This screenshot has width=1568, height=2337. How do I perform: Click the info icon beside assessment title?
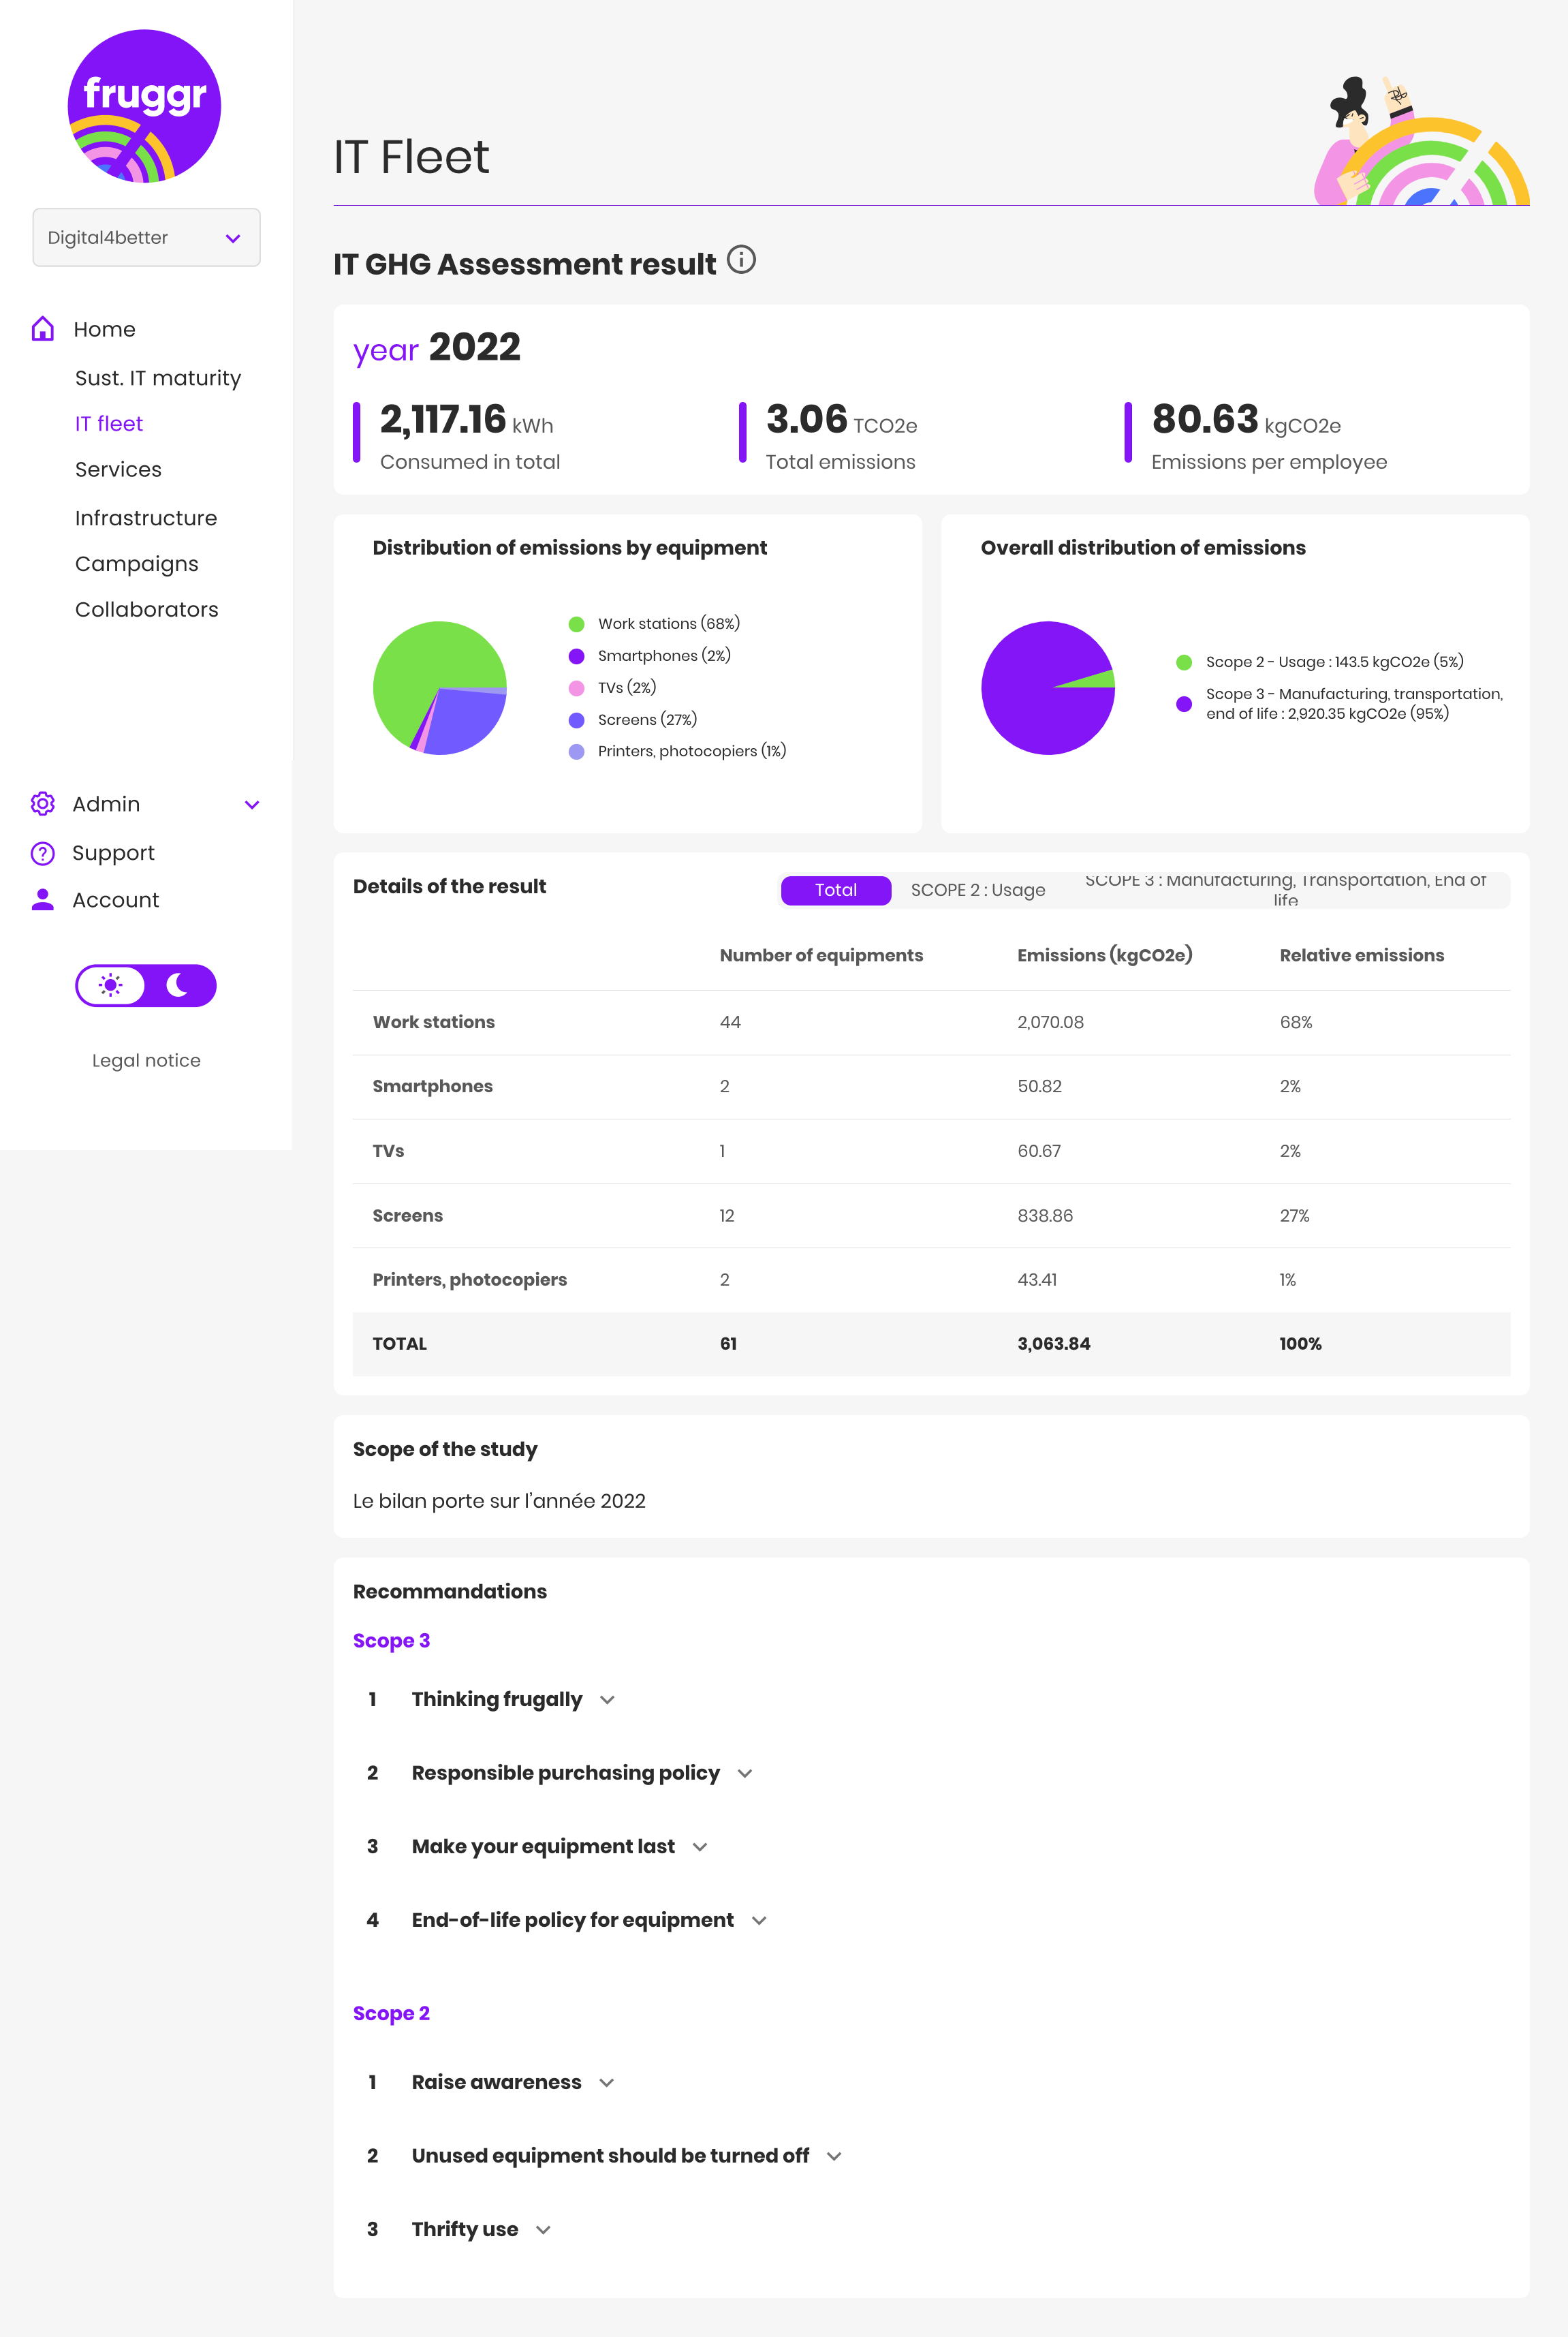click(741, 260)
